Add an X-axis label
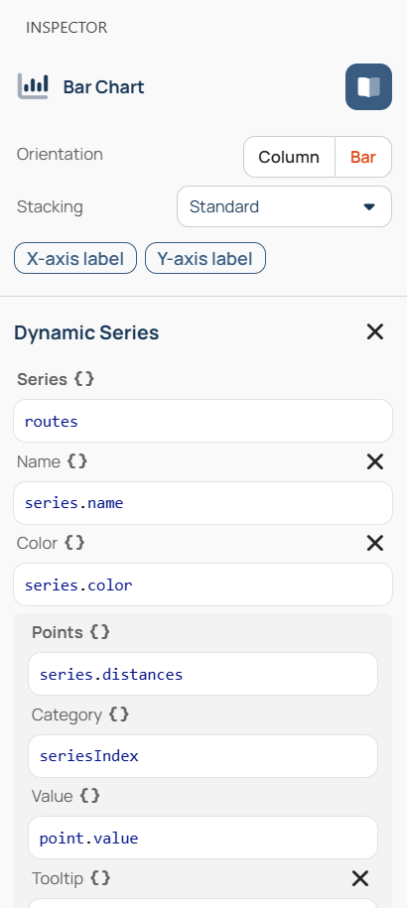 pyautogui.click(x=75, y=258)
